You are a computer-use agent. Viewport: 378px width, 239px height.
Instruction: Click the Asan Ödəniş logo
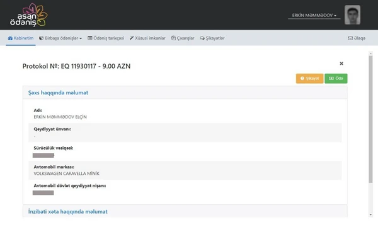29,15
